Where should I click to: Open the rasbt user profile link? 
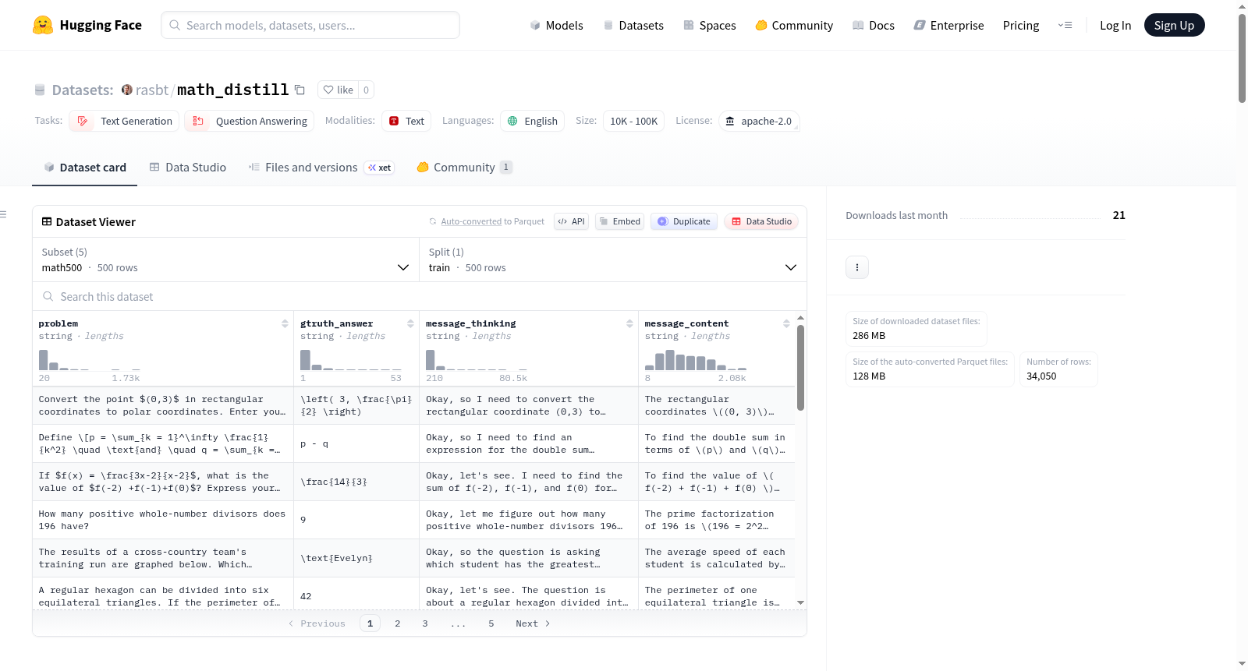[x=152, y=90]
